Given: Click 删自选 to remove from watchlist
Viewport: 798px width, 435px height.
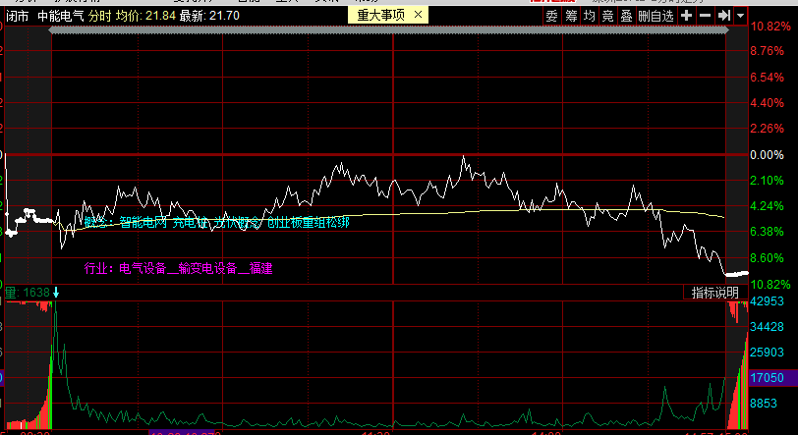Looking at the screenshot, I should pyautogui.click(x=656, y=16).
